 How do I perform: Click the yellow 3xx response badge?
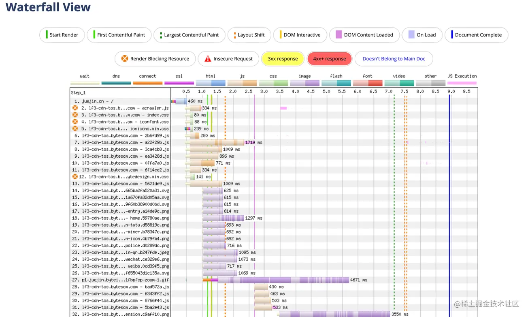pyautogui.click(x=283, y=59)
